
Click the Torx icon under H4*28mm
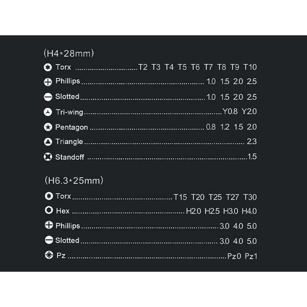48,68
